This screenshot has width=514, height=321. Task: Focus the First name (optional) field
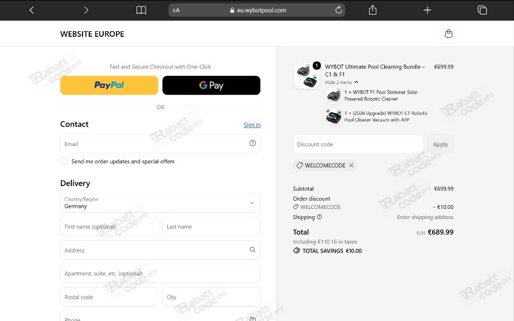point(109,226)
